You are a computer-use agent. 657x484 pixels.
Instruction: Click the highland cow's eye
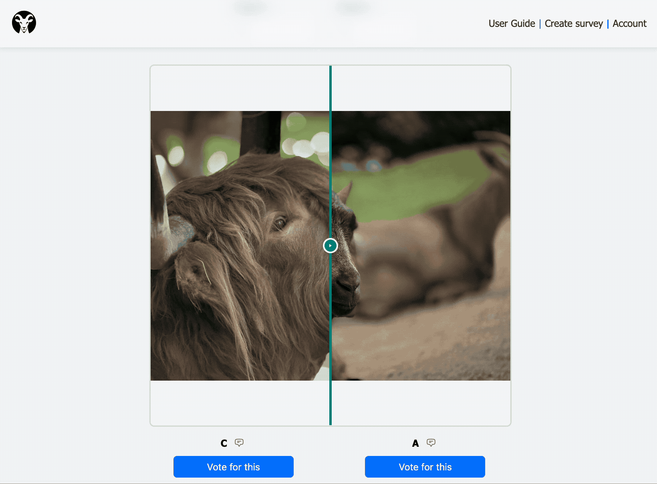tap(280, 222)
